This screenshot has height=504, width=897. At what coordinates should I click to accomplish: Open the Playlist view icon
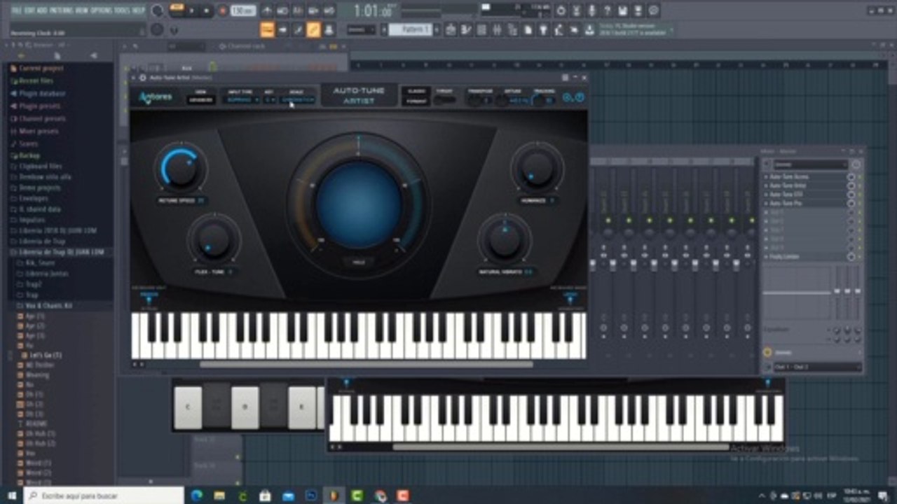tap(450, 29)
